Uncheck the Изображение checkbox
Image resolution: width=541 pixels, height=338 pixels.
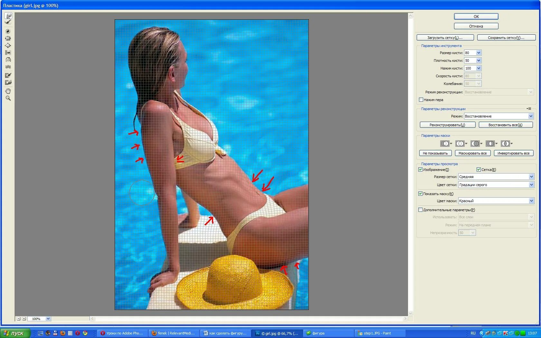pyautogui.click(x=420, y=170)
